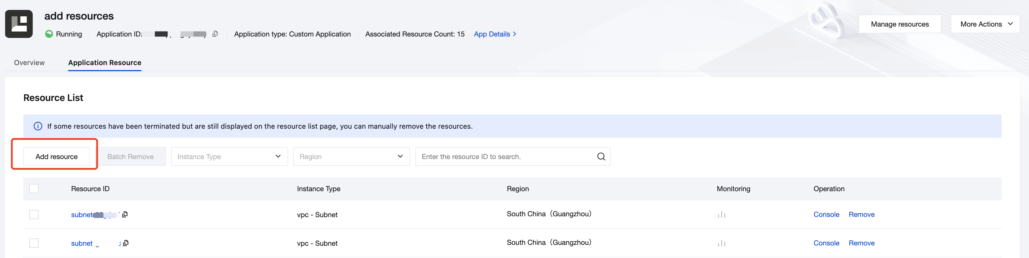Open monitoring chart for second subnet
1029x258 pixels.
721,243
